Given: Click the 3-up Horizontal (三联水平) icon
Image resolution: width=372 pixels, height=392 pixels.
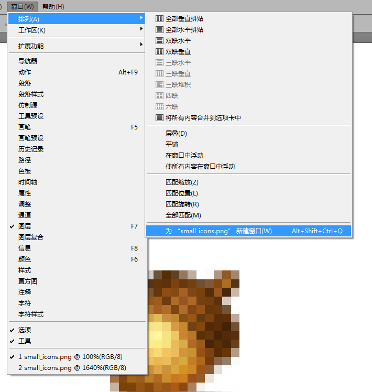Looking at the screenshot, I should coord(160,63).
